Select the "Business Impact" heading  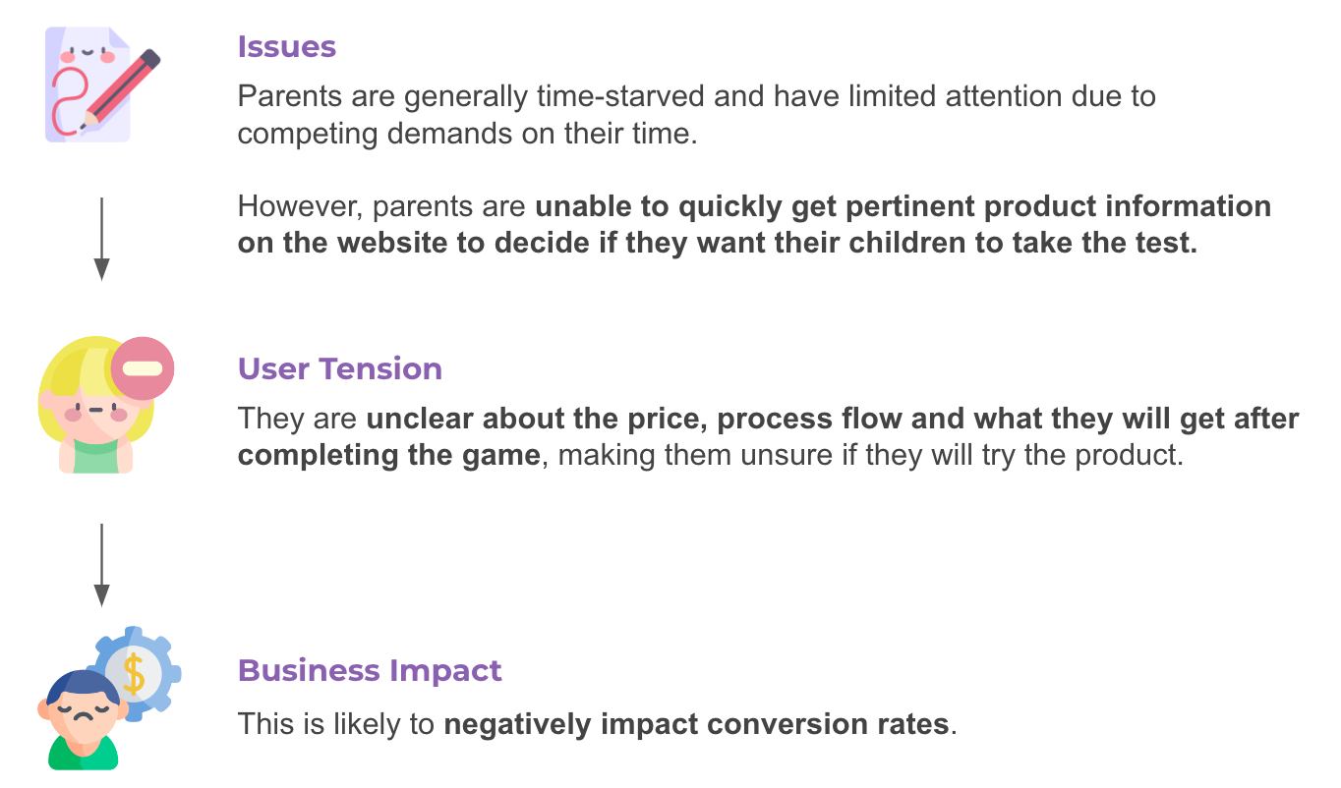point(370,671)
